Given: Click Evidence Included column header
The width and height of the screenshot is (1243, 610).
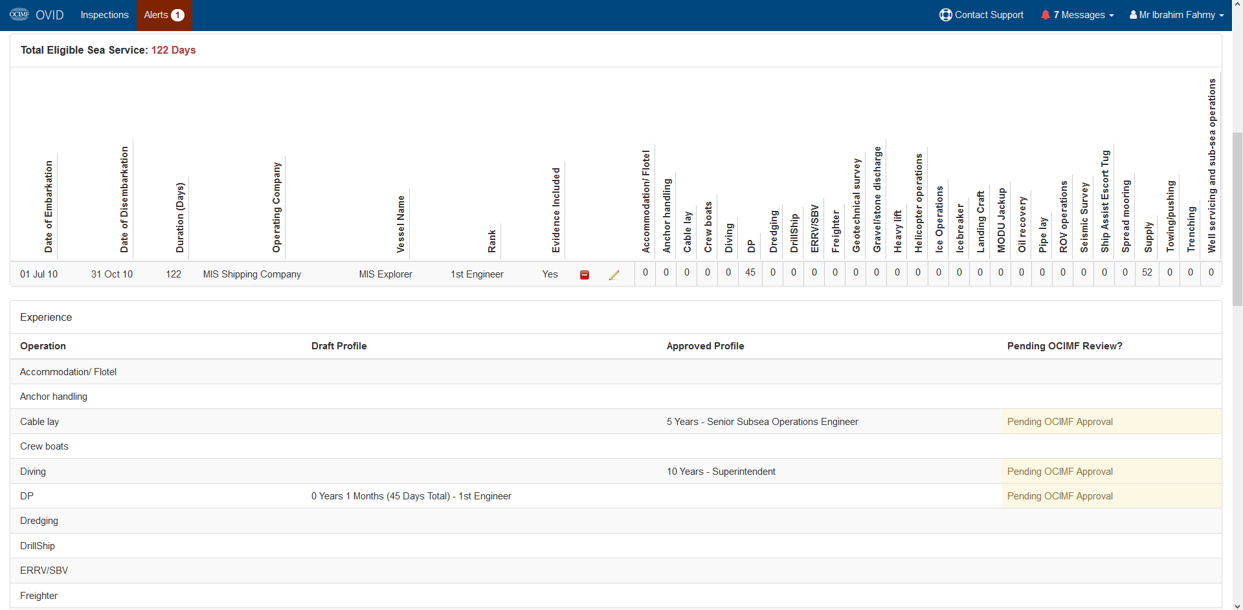Looking at the screenshot, I should pyautogui.click(x=556, y=210).
